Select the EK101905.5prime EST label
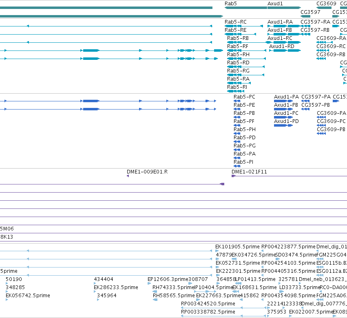 [237, 247]
